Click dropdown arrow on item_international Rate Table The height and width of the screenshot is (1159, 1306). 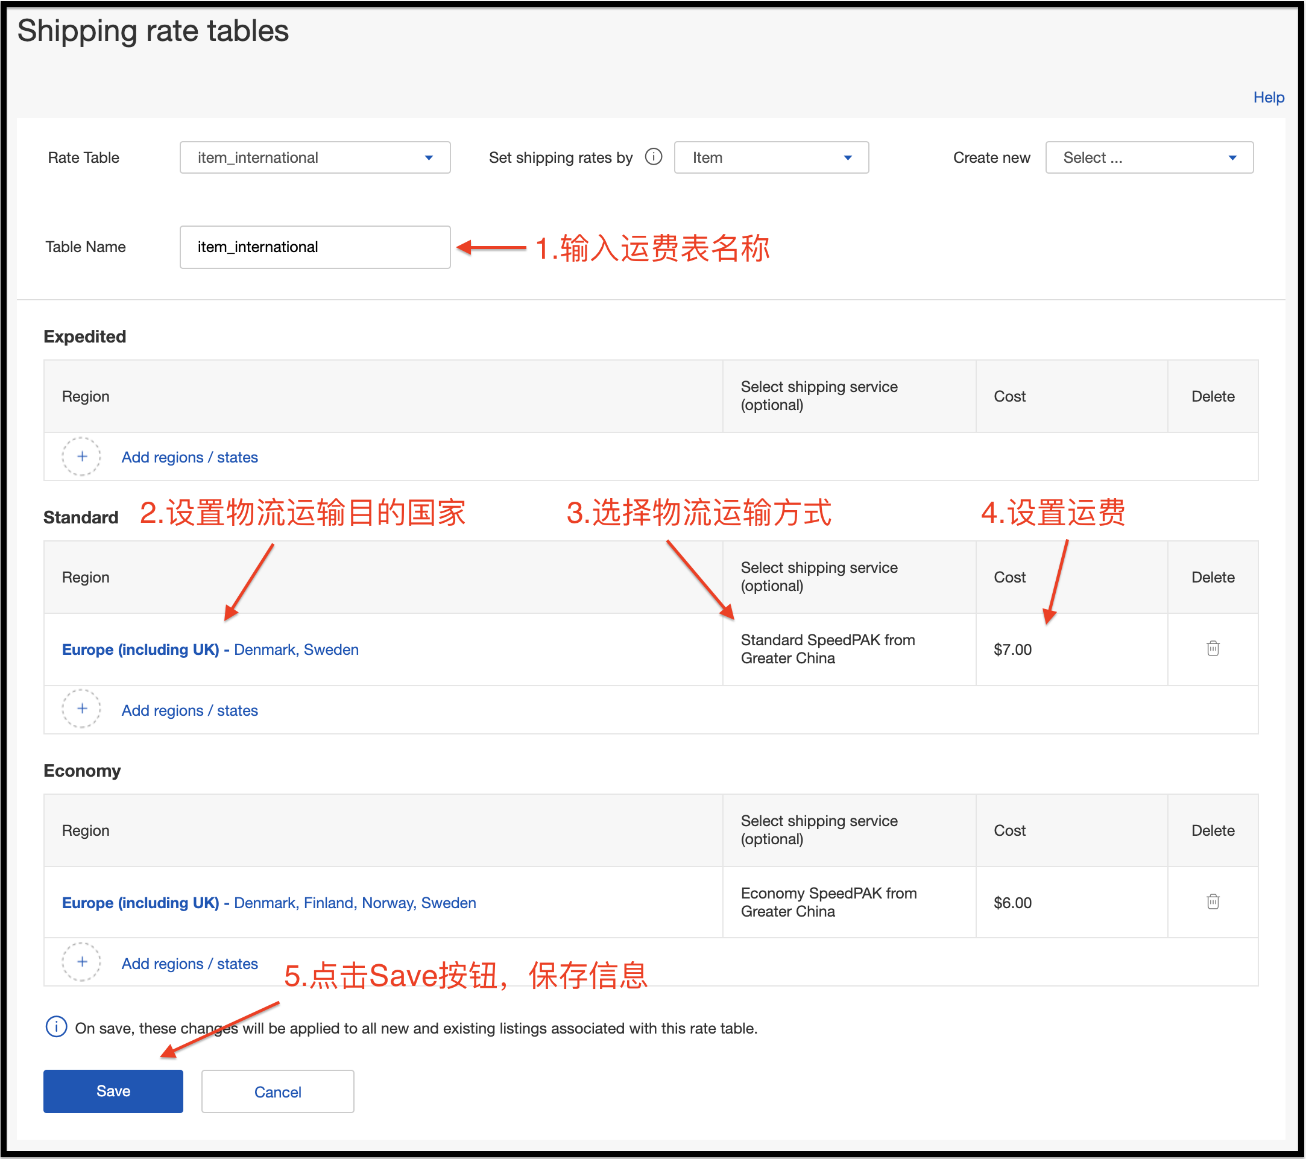428,157
